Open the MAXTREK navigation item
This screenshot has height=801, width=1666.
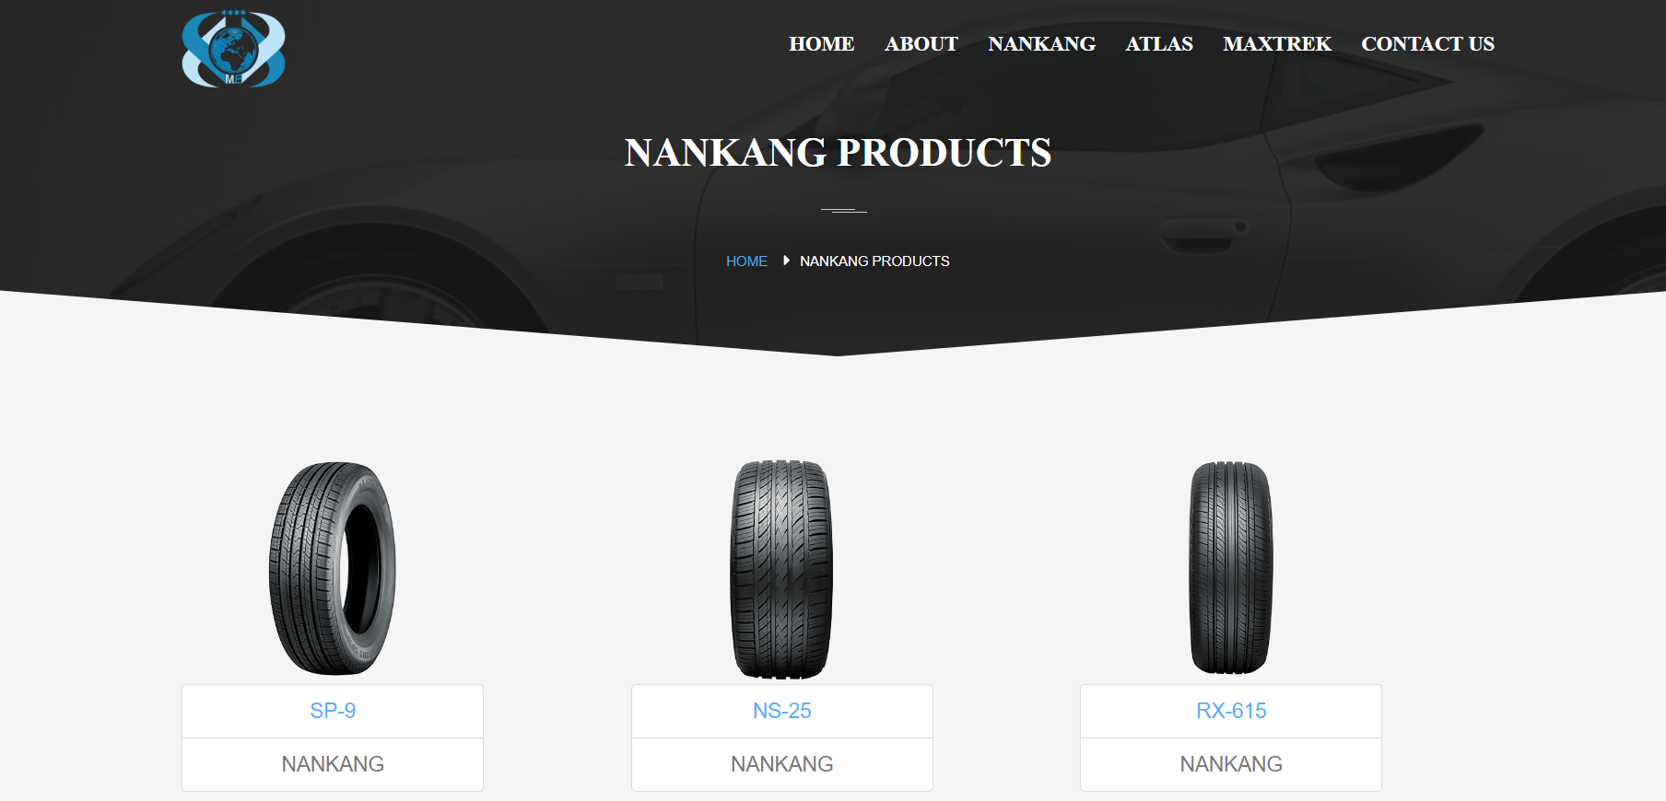click(1276, 44)
